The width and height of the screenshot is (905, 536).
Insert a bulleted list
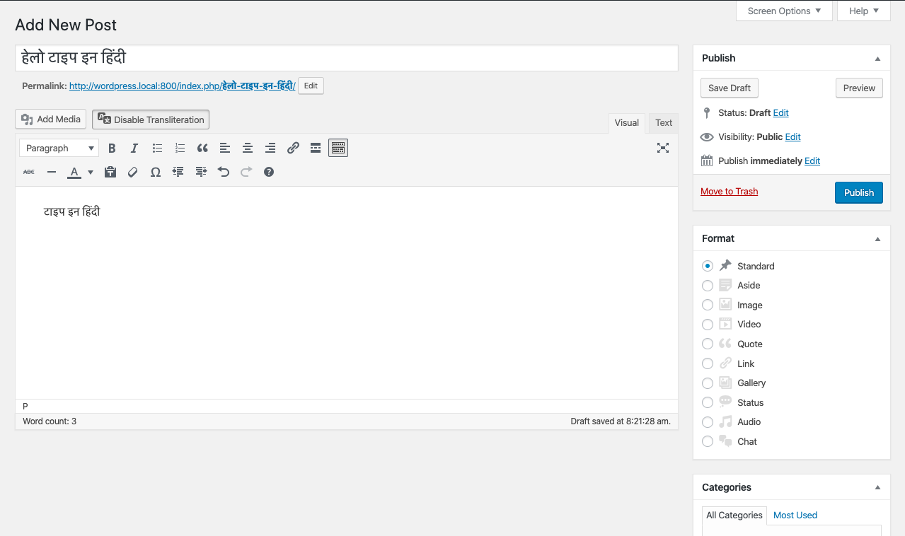click(157, 148)
